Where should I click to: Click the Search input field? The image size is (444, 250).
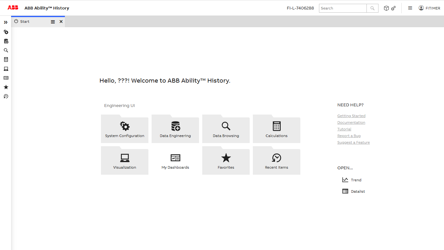pos(343,8)
